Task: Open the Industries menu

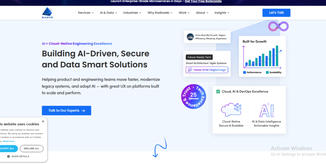Action: tap(132, 13)
